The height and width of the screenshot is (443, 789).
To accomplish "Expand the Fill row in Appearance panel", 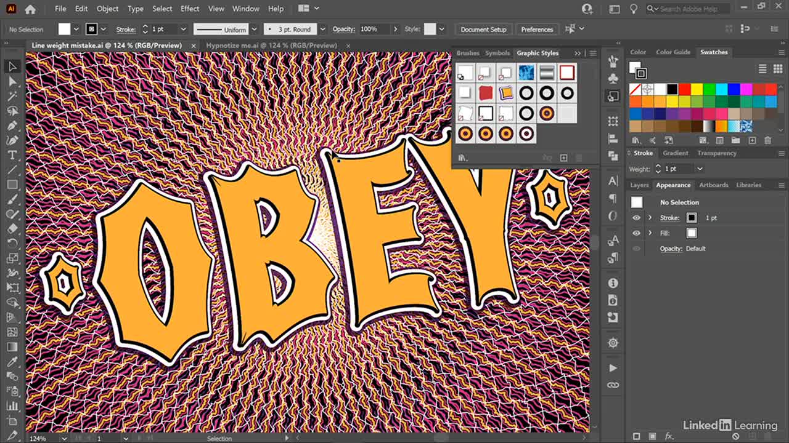I will coord(650,233).
